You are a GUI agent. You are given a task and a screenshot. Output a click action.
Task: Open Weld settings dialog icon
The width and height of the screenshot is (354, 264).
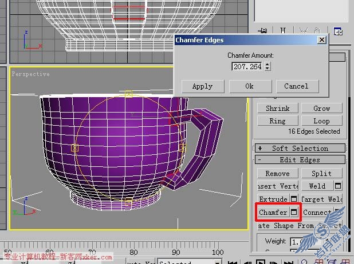pos(338,186)
